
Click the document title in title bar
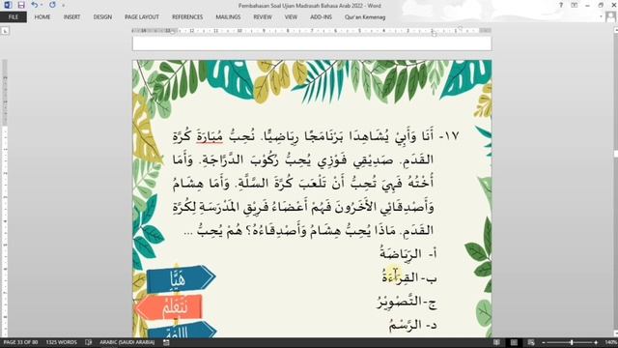point(309,6)
